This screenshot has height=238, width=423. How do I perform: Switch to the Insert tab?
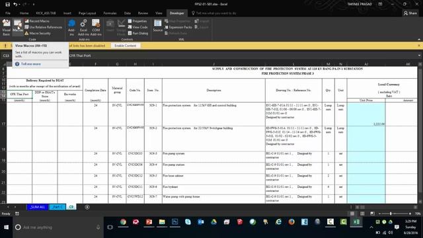coord(67,13)
